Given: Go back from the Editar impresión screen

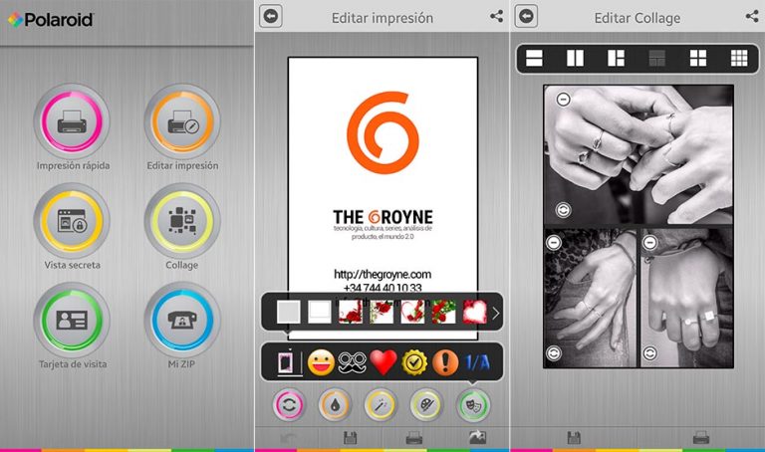Looking at the screenshot, I should tap(270, 16).
